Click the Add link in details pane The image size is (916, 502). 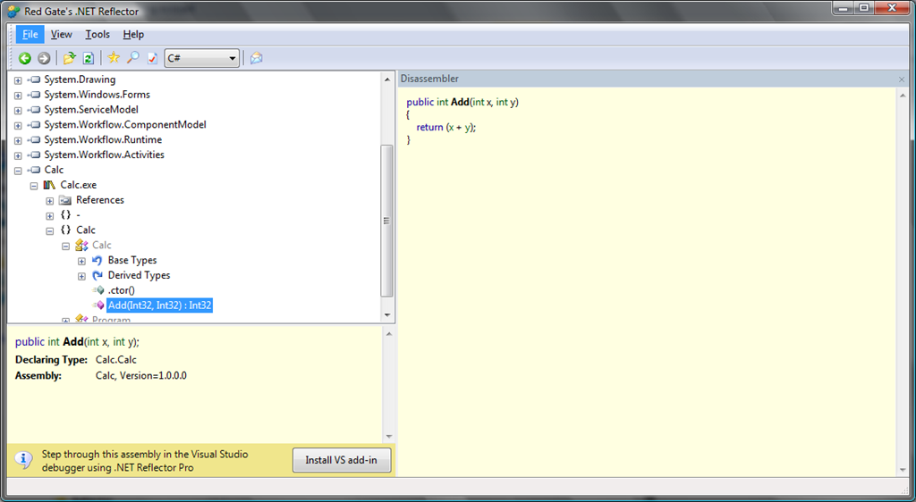coord(73,341)
